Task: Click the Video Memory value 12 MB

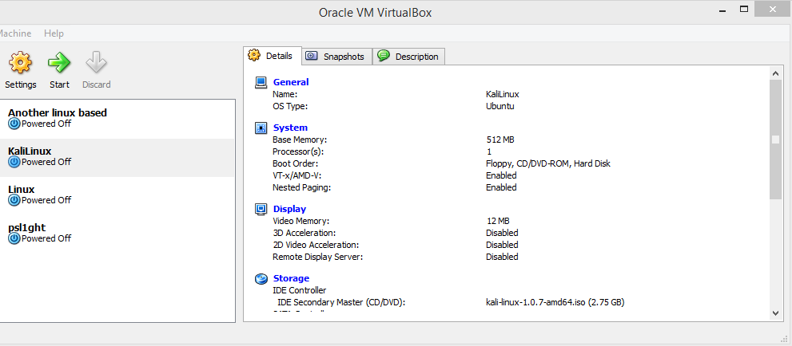Action: point(498,221)
